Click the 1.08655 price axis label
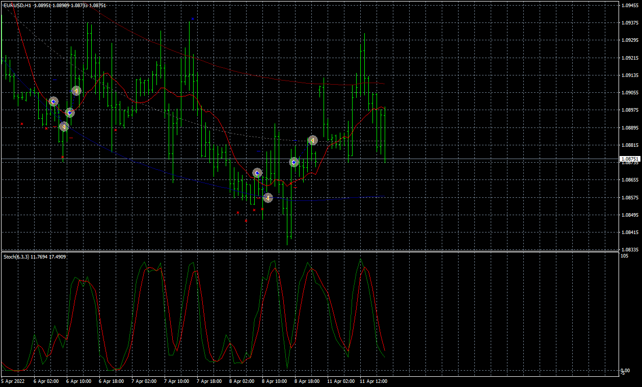 [x=630, y=180]
